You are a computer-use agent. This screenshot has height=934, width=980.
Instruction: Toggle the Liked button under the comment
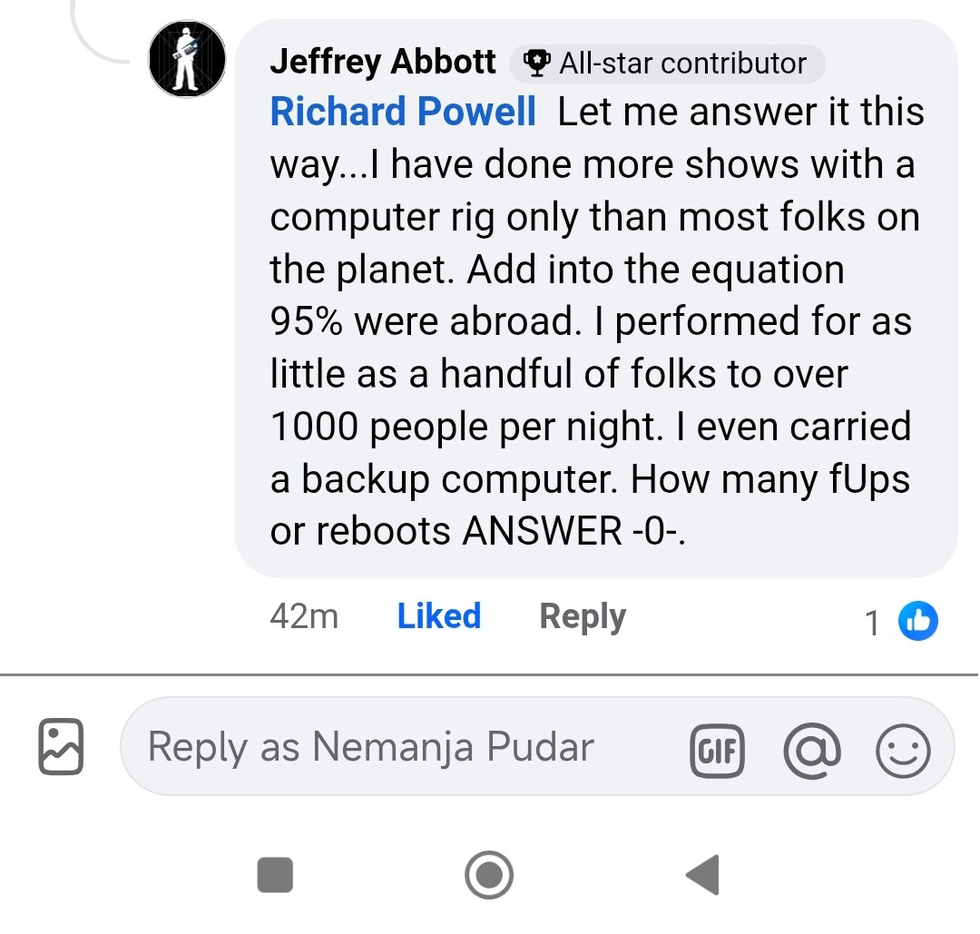pos(439,617)
